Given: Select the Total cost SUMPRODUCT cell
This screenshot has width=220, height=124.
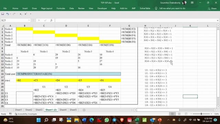Looking at the screenshot, I should 68,74.
